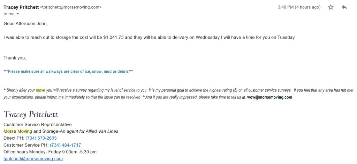This screenshot has width=357, height=164.
Task: Click the cursive Tracey Pritchett signature
Action: [31, 114]
